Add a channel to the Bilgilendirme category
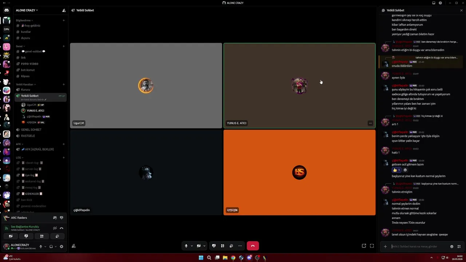 [64, 20]
